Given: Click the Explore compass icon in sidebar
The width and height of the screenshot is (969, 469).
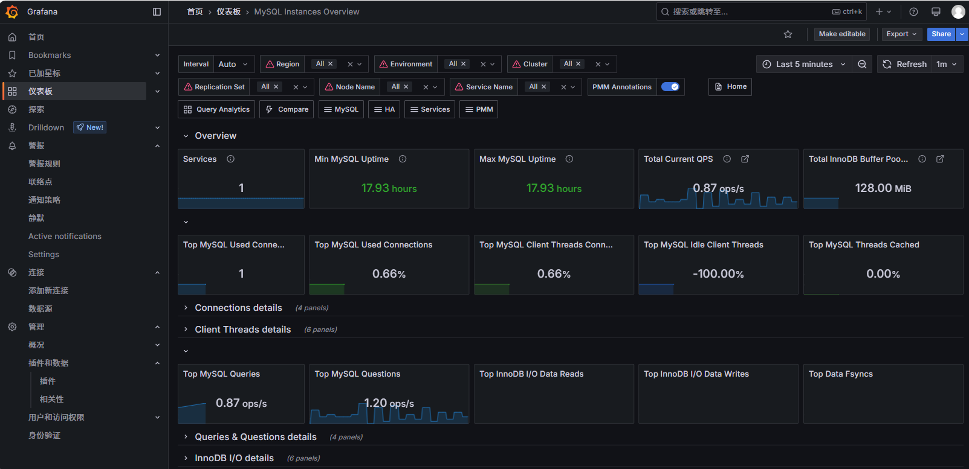Looking at the screenshot, I should [12, 109].
